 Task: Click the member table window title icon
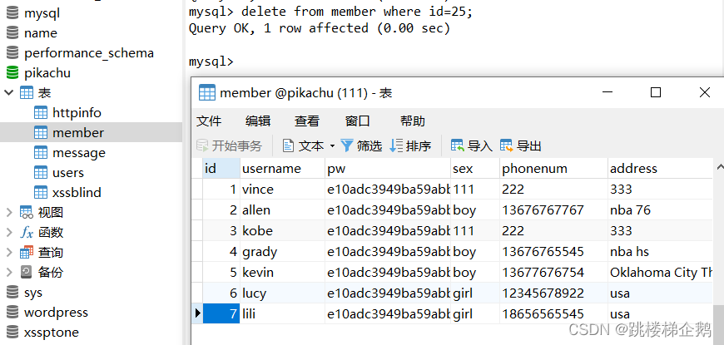click(207, 93)
